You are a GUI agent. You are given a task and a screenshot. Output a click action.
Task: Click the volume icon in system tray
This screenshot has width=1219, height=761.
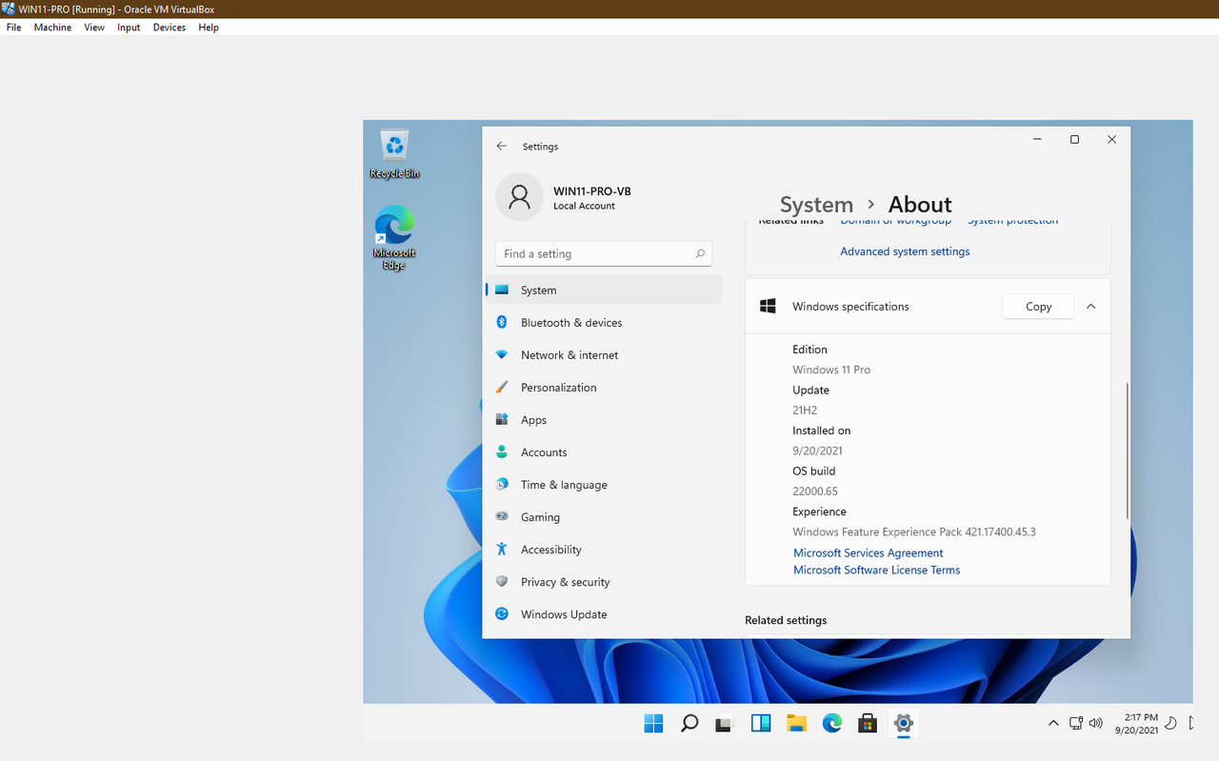point(1095,723)
